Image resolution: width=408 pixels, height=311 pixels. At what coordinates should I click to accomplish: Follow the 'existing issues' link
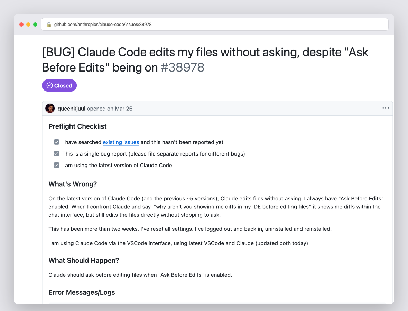coord(121,142)
